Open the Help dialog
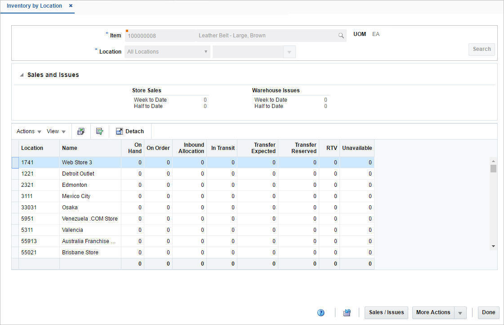Screen dimensions: 504x325 (321, 312)
